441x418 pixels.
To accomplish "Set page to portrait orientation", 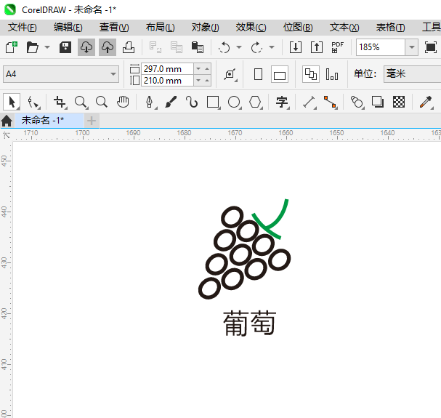I will (x=258, y=74).
